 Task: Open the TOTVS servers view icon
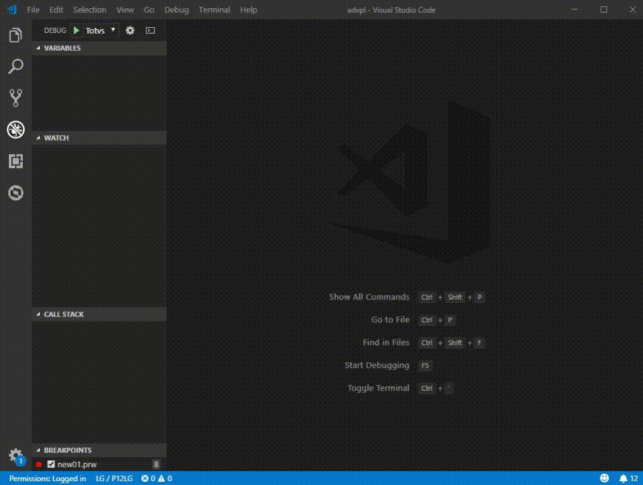[16, 193]
